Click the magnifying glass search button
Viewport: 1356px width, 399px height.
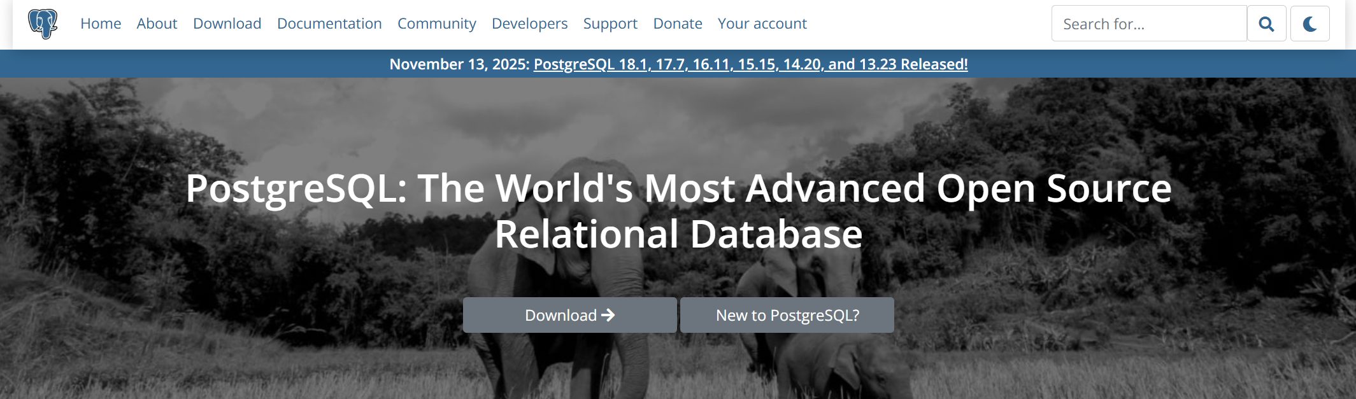coord(1266,24)
